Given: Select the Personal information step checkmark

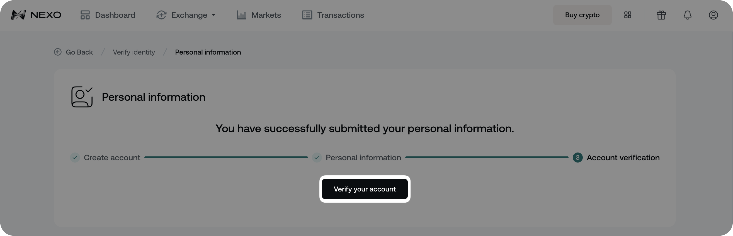Looking at the screenshot, I should coord(317,157).
